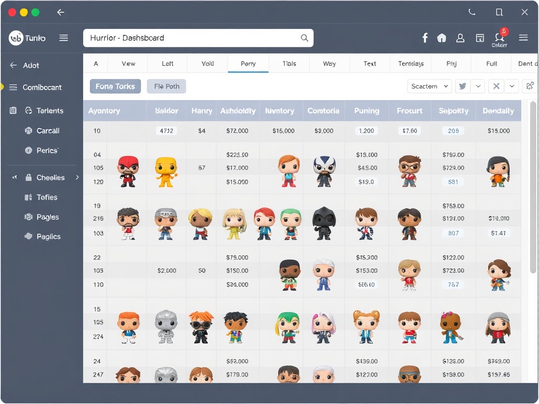Open the Text tab in the table header
The image size is (539, 404).
(370, 63)
